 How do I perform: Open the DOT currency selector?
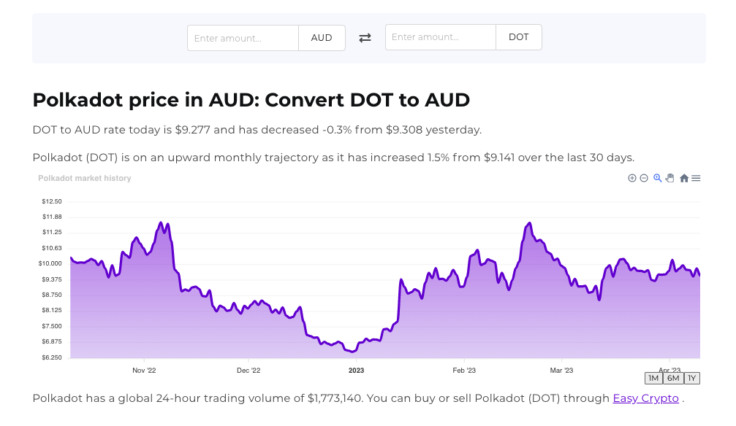pyautogui.click(x=518, y=37)
